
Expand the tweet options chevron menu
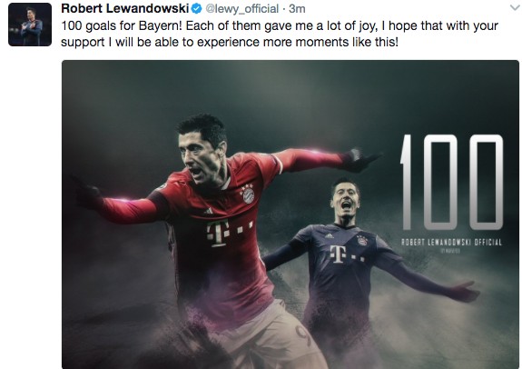[x=515, y=7]
